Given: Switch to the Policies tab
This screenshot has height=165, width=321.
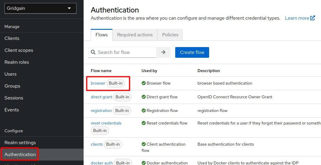Looking at the screenshot, I should pos(170,35).
